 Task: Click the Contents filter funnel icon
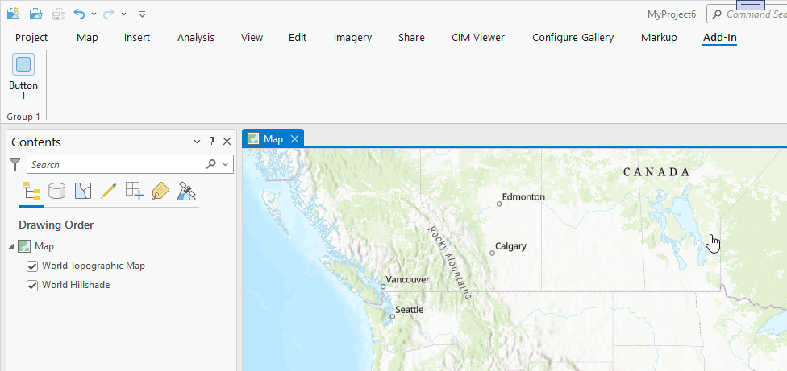click(x=15, y=164)
